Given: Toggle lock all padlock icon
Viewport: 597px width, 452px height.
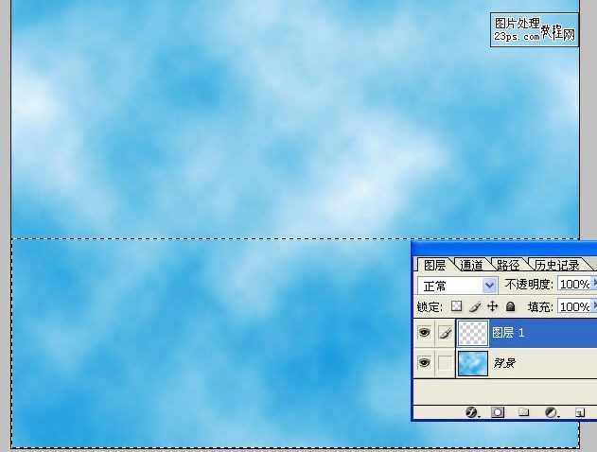Looking at the screenshot, I should pos(511,306).
